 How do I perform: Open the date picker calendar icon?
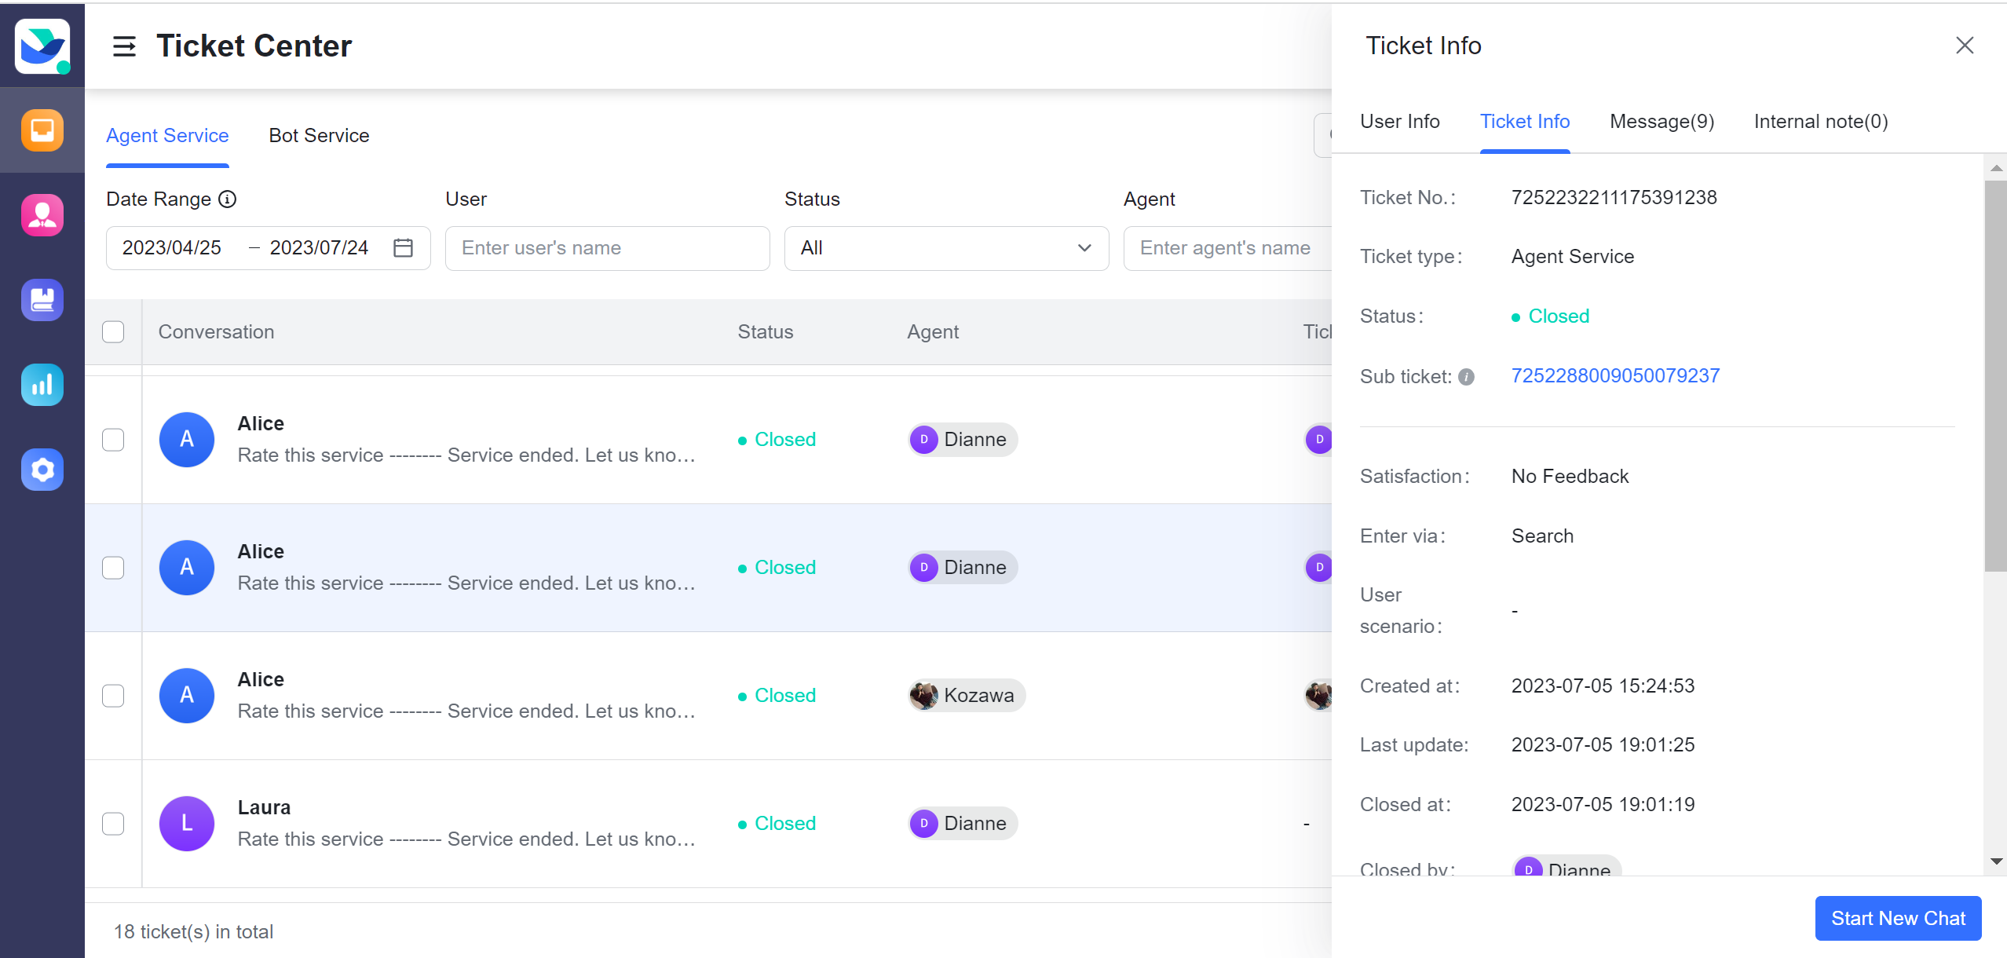tap(403, 247)
